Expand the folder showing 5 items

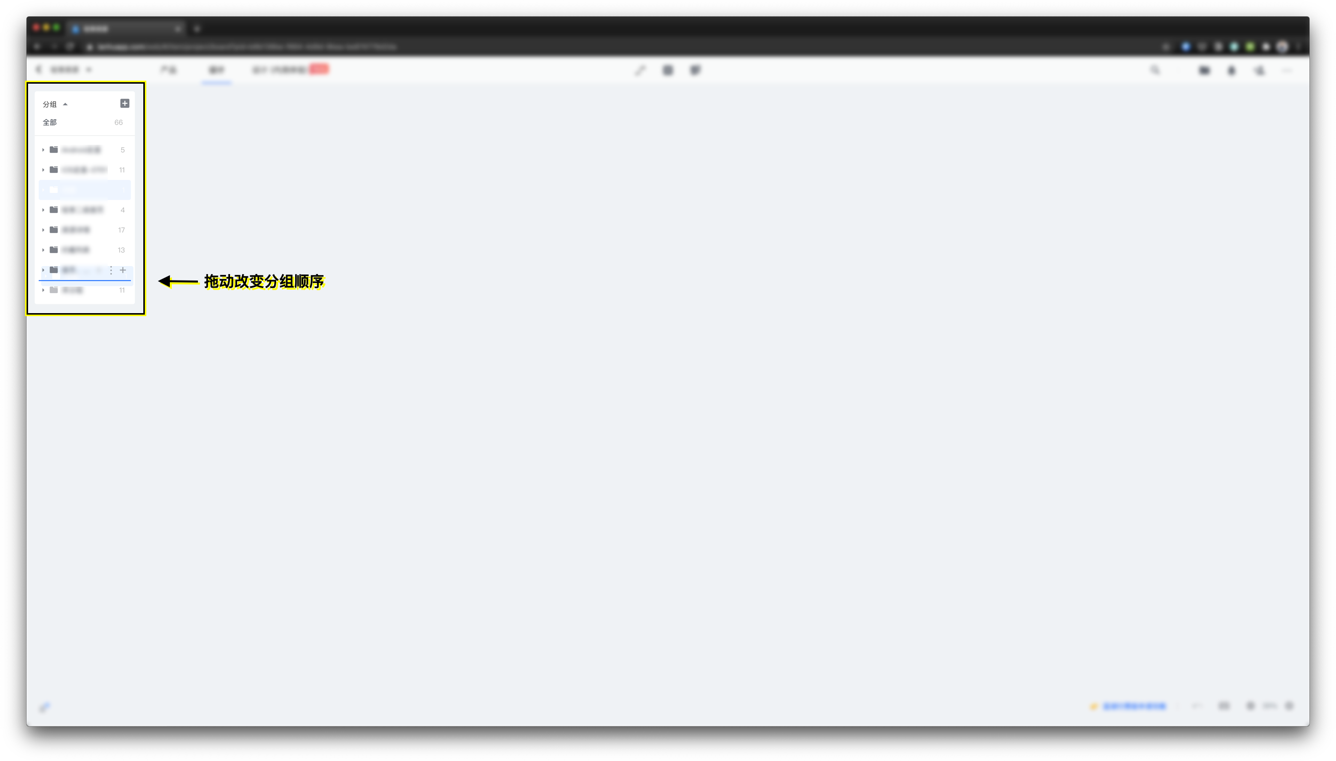coord(43,150)
